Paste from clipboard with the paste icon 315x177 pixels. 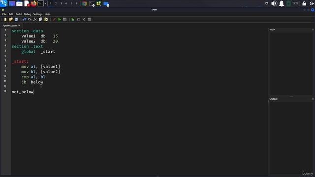pos(46,19)
